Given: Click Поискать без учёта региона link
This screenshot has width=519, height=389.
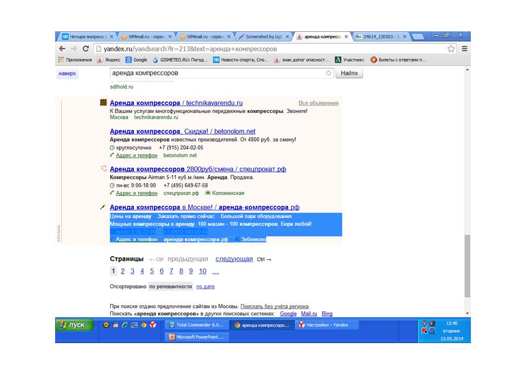Looking at the screenshot, I should (x=275, y=306).
